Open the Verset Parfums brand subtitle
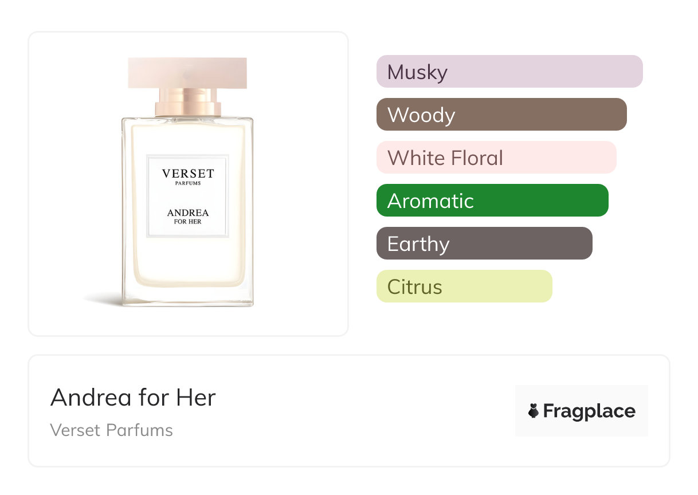This screenshot has height=495, width=698. tap(112, 430)
